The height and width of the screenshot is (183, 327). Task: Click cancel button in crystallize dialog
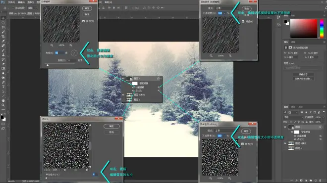pos(111,132)
